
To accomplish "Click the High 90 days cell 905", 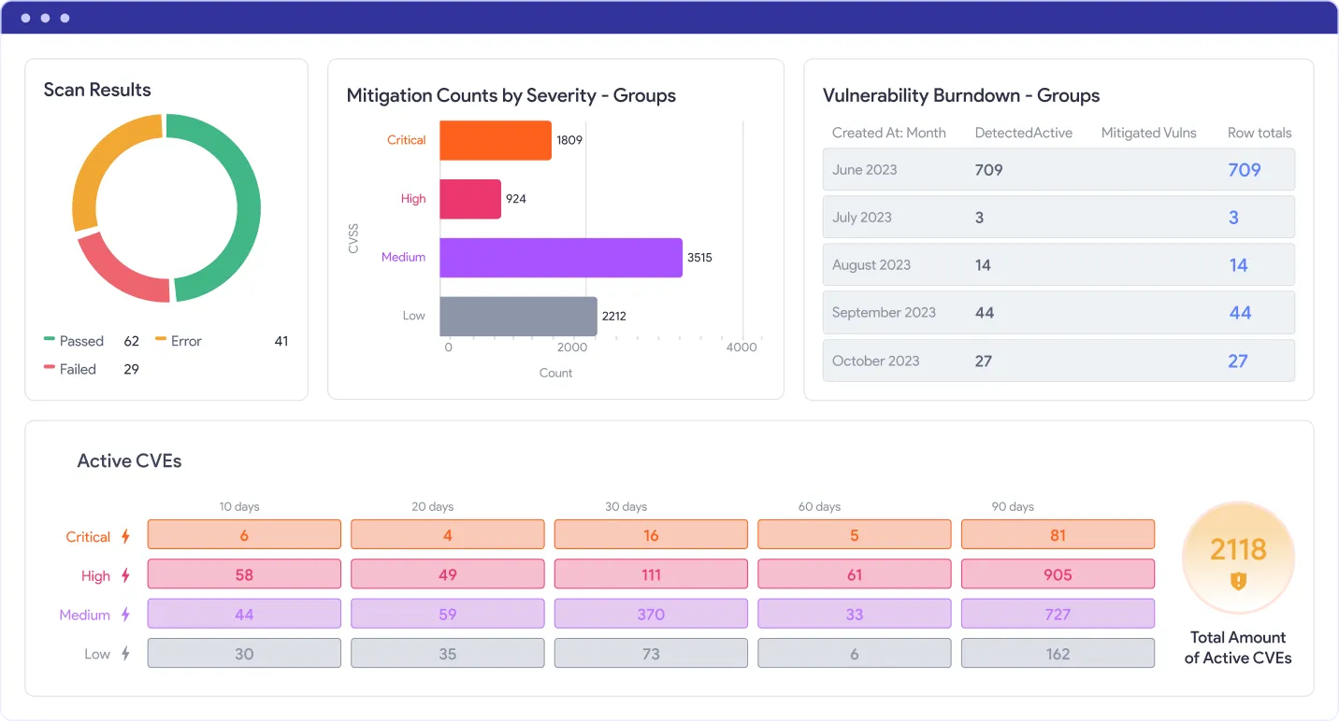I will coord(1058,574).
